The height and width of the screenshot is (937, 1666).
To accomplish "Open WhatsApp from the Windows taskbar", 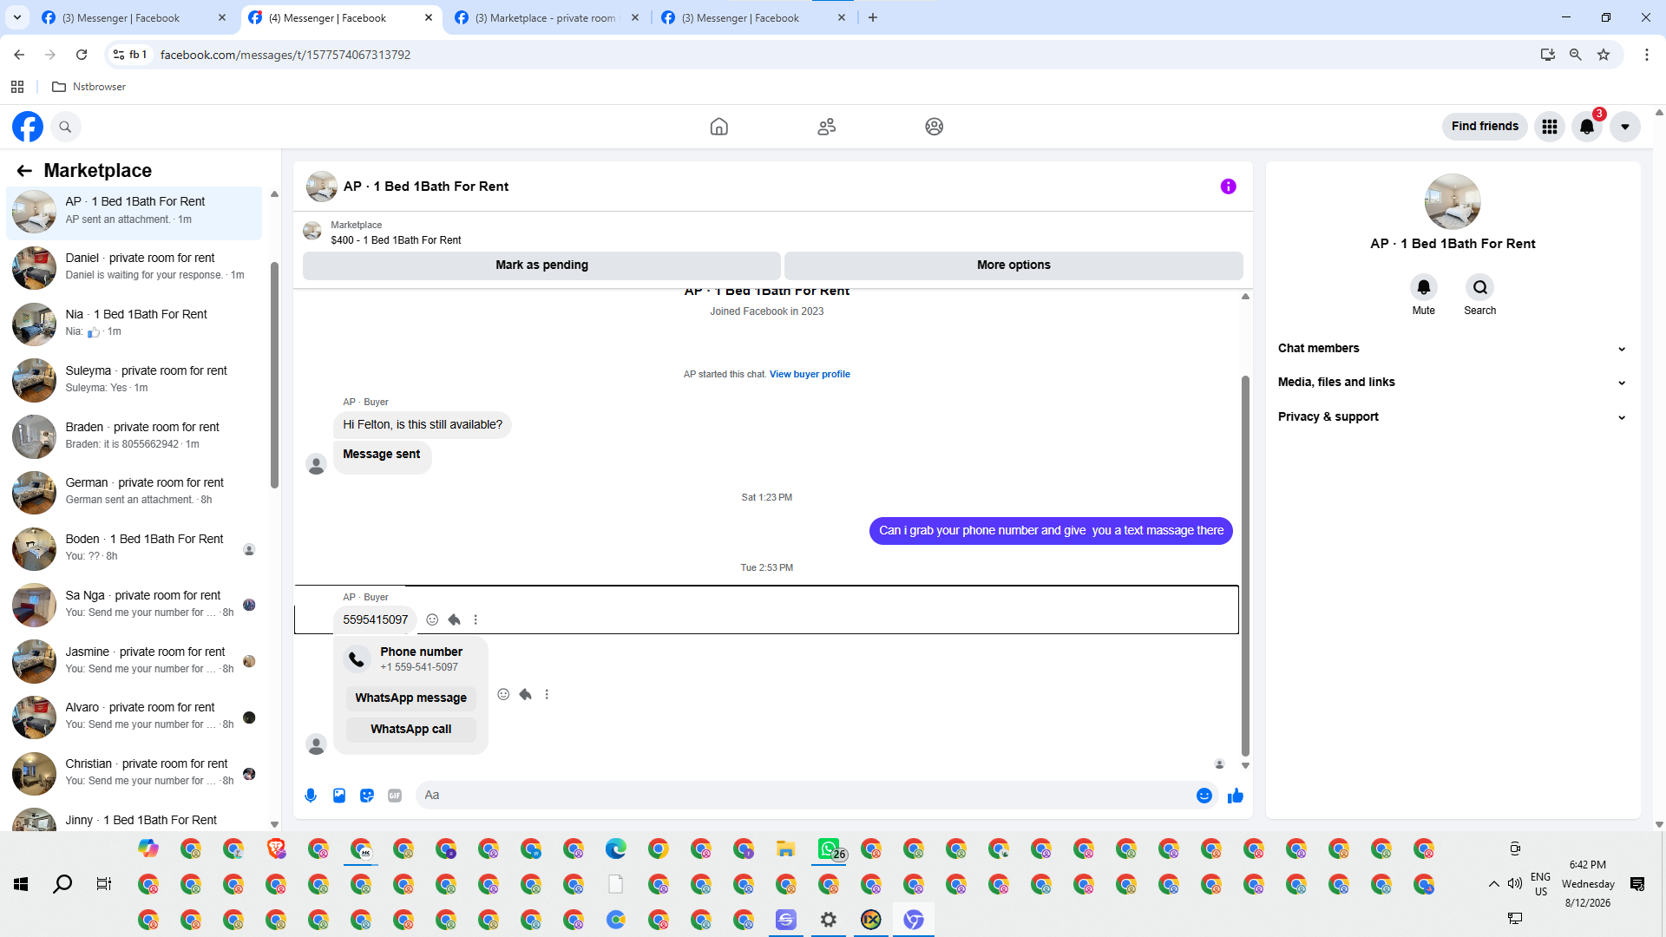I will point(829,849).
